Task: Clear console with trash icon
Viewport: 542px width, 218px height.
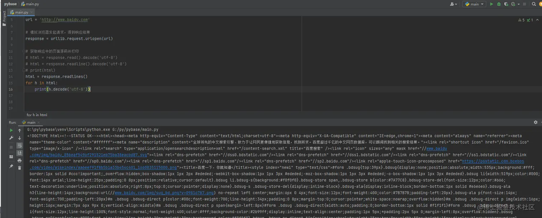Action: click(x=20, y=167)
